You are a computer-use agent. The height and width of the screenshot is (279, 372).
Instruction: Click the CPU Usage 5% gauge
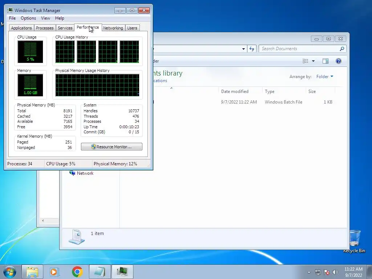click(30, 52)
